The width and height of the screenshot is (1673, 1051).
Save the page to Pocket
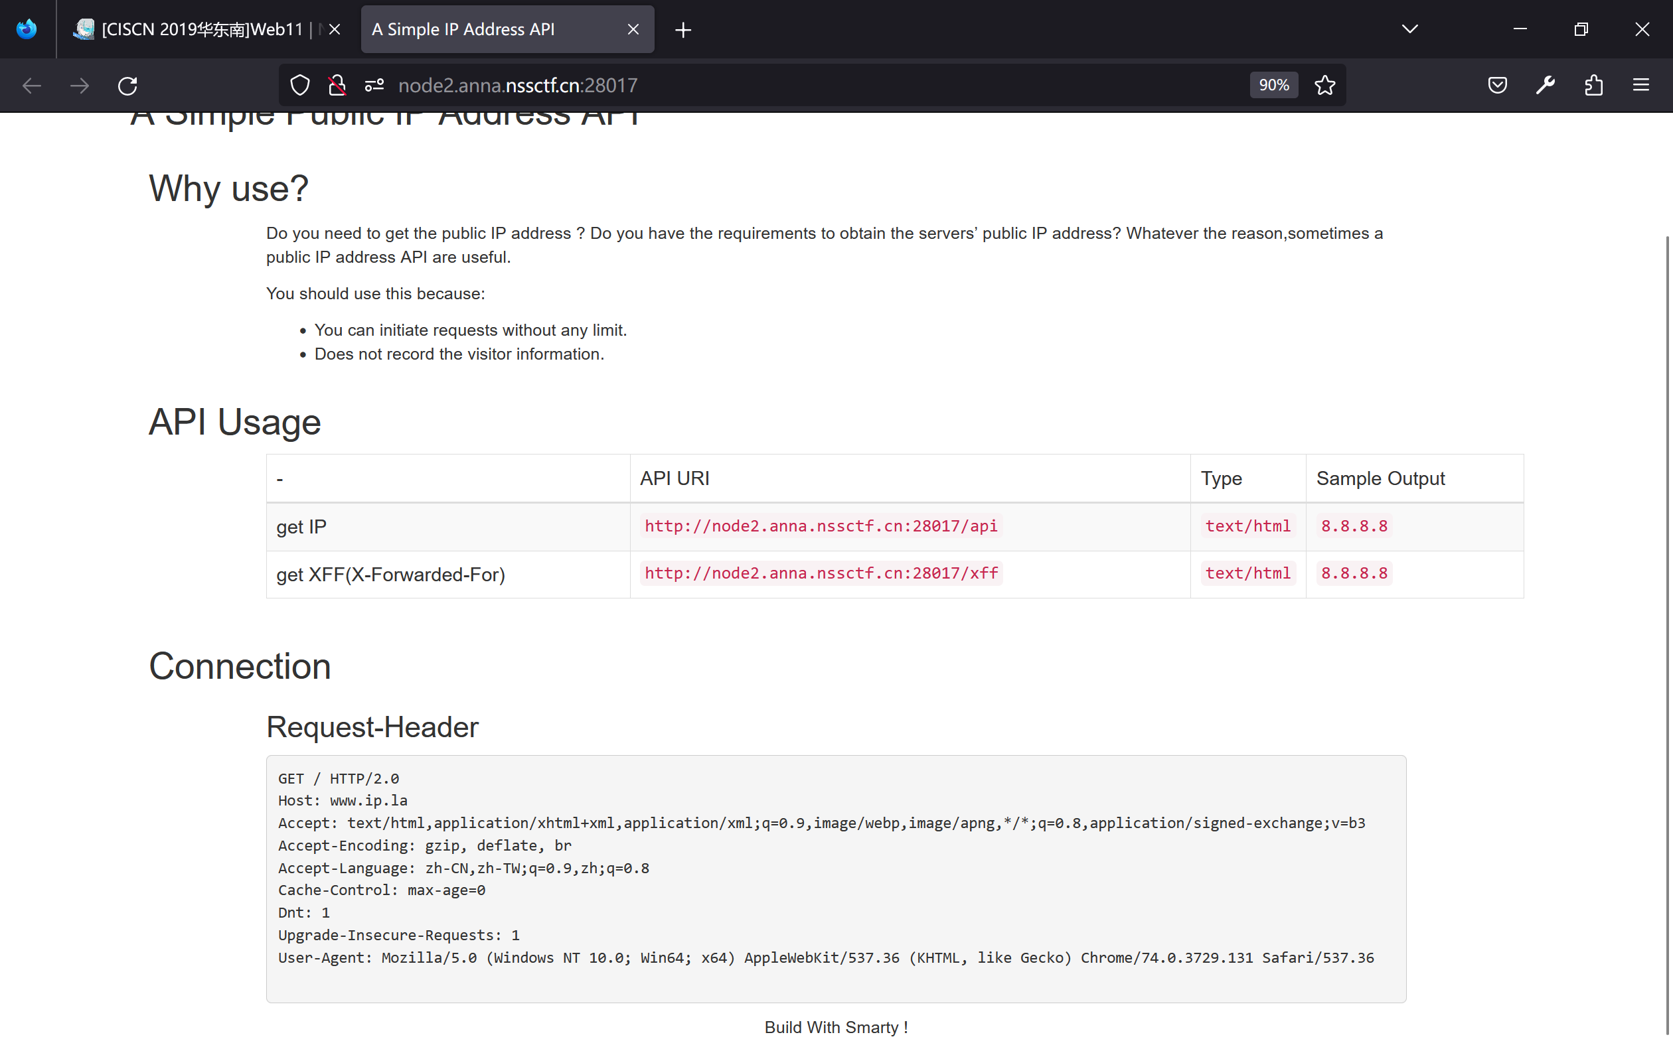point(1497,86)
